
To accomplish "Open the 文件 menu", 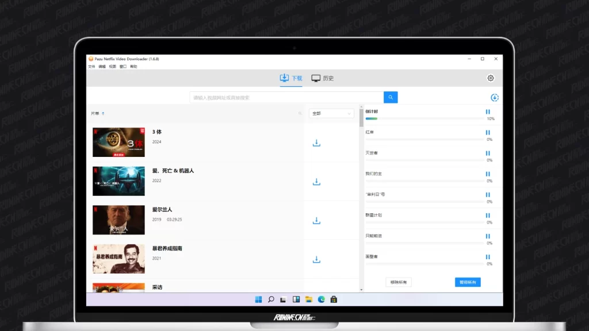I will 91,67.
